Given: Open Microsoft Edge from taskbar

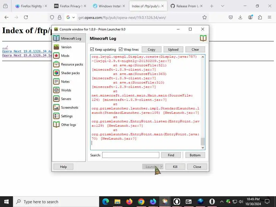Looking at the screenshot, I should pos(106,202).
